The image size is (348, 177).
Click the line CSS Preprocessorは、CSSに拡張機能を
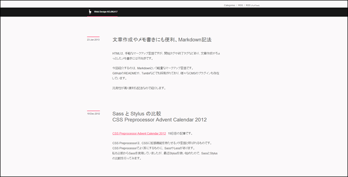point(162,143)
